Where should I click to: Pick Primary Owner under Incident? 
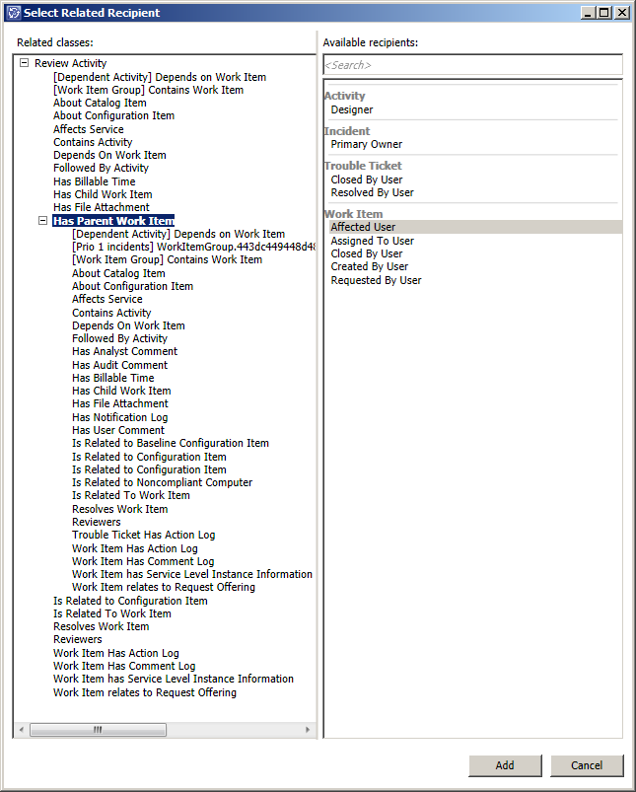tap(366, 144)
